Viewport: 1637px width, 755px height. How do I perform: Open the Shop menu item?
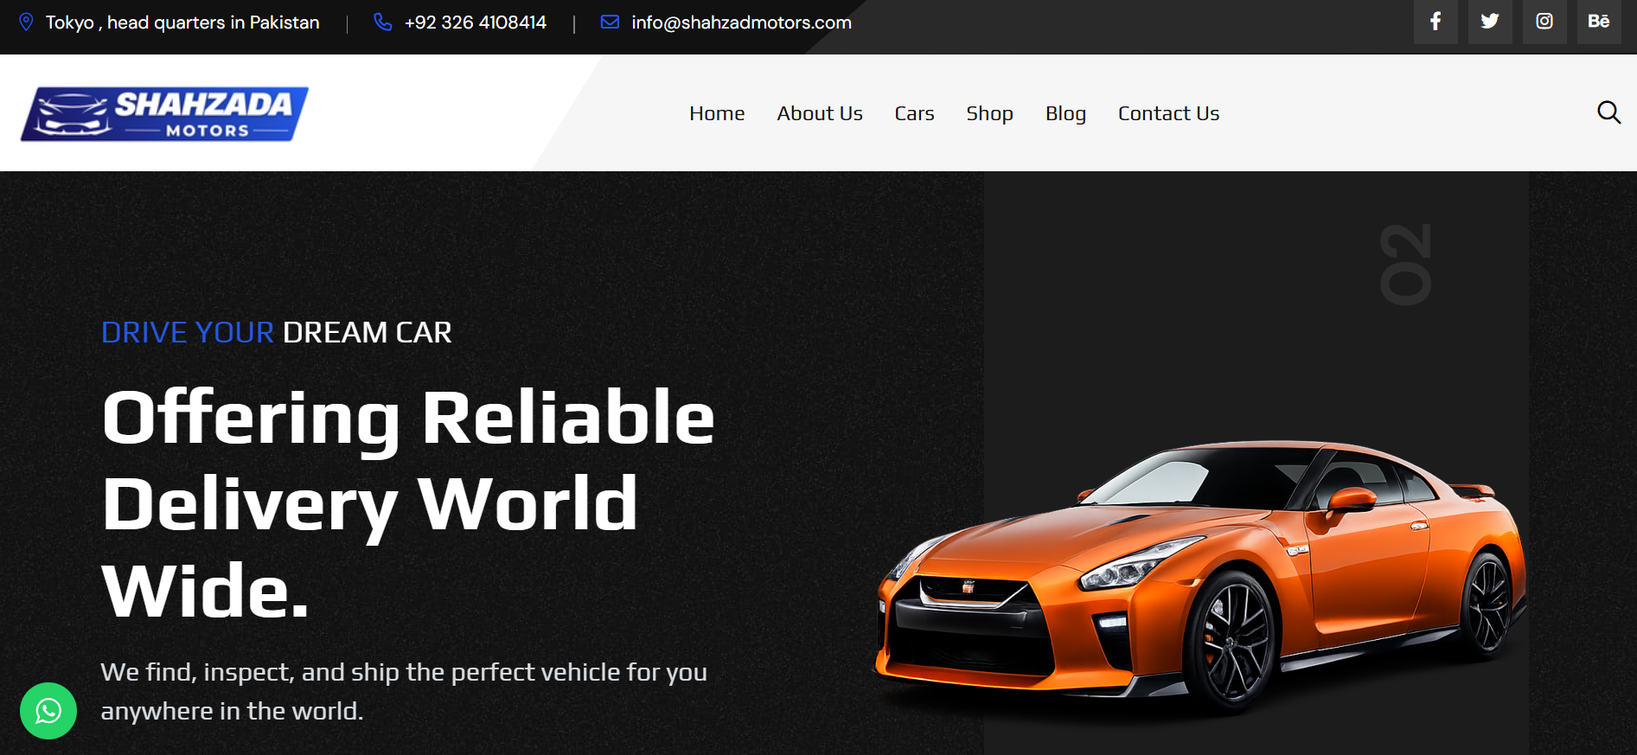point(989,113)
